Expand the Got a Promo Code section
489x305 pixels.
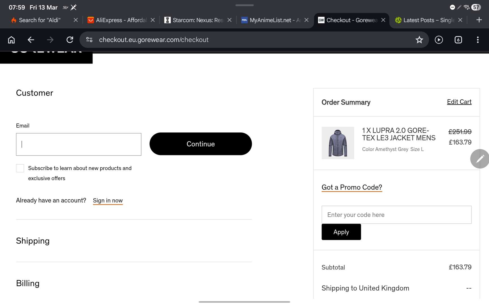[x=352, y=187]
